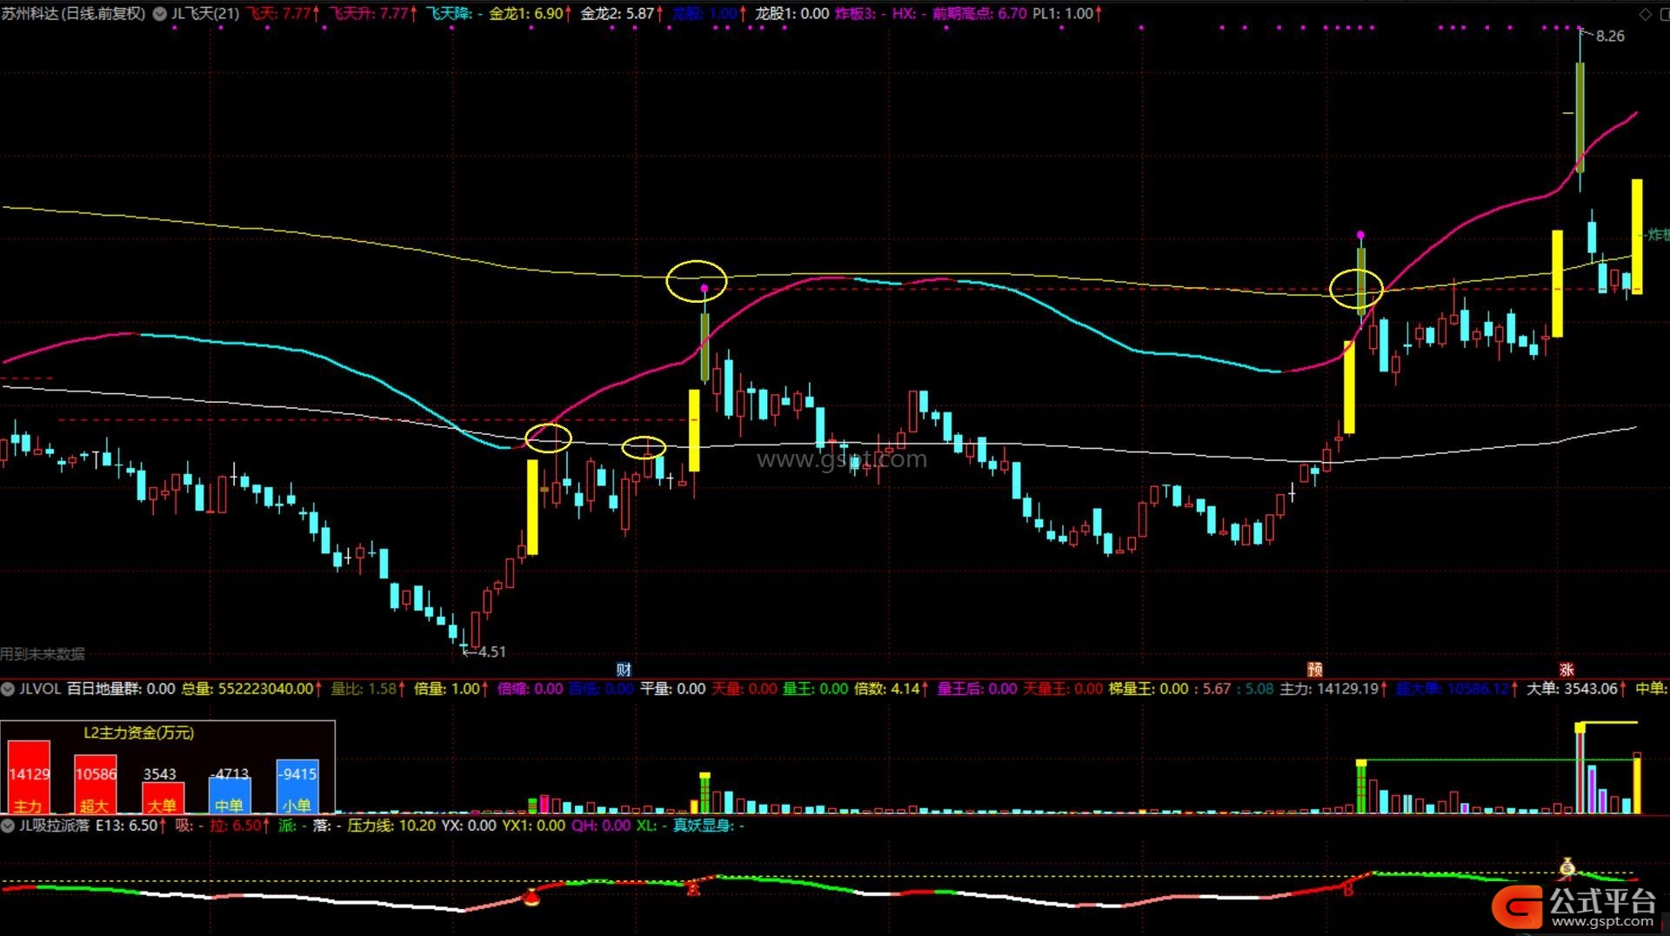Screen dimensions: 1670x936
Task: Click the 龙股1: 0.00 value
Action: [792, 14]
